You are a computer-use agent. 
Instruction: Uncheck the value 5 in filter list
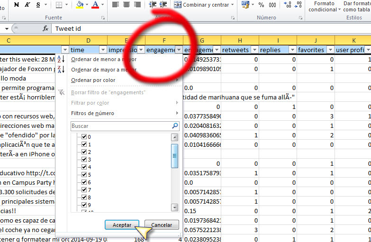(x=84, y=175)
